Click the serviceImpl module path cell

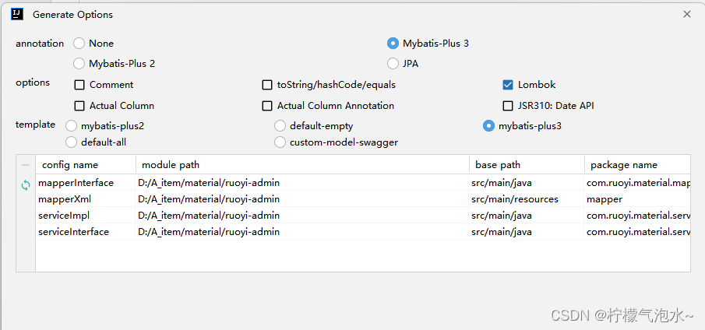click(209, 216)
